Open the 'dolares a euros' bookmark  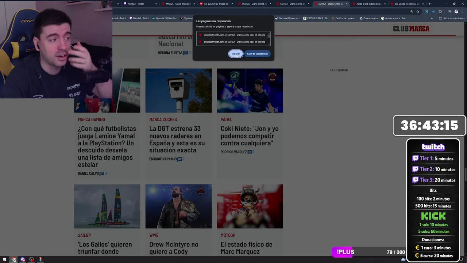394,18
